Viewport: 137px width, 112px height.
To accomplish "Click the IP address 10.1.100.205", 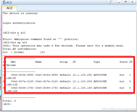I will (82, 81).
